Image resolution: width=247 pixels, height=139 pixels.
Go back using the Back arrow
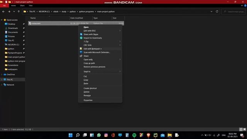coord(3,12)
